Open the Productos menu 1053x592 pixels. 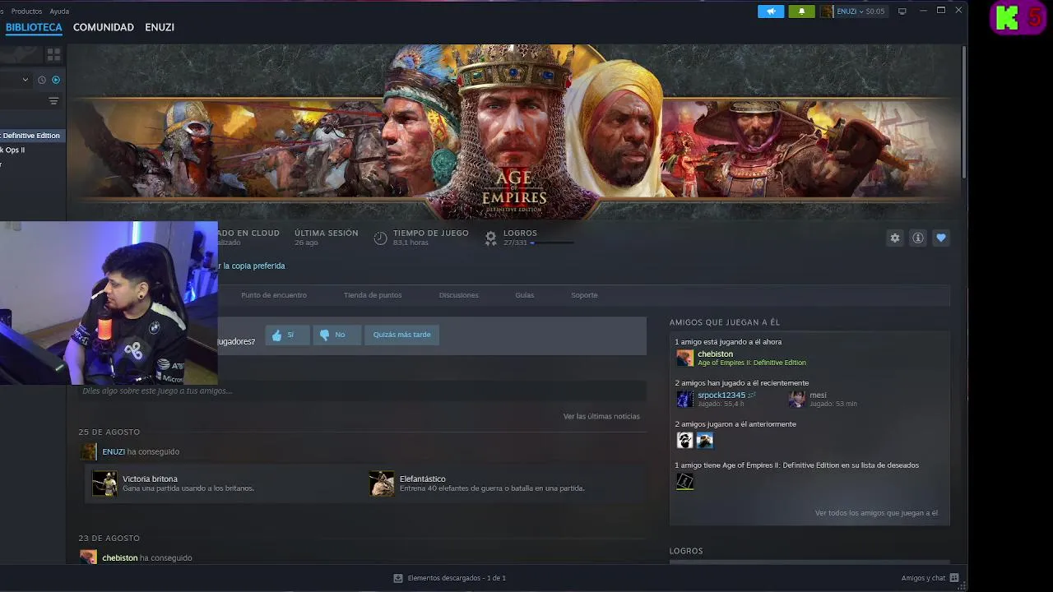pos(26,12)
